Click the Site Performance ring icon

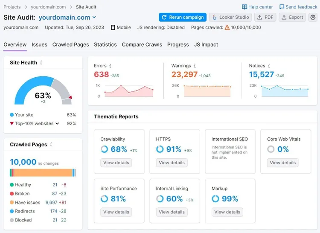104,198
